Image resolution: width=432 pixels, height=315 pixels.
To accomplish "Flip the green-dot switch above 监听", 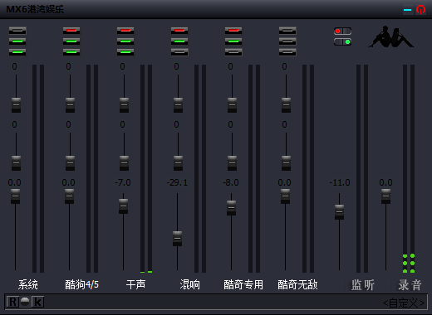I will 342,42.
